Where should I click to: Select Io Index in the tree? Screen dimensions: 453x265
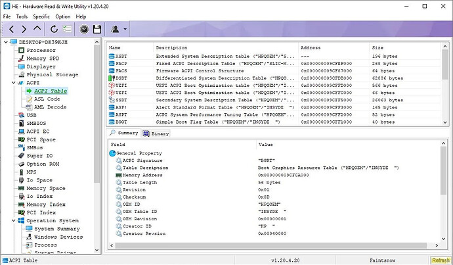(39, 197)
